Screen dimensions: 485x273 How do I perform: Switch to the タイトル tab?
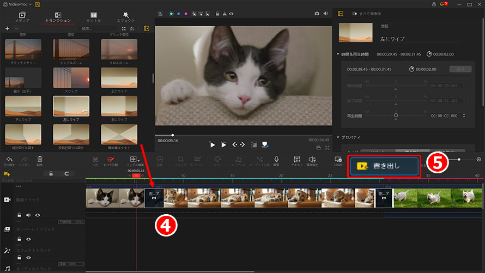[94, 17]
